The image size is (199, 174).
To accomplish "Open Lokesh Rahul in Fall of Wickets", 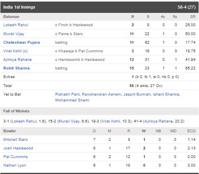I will coord(24,121).
